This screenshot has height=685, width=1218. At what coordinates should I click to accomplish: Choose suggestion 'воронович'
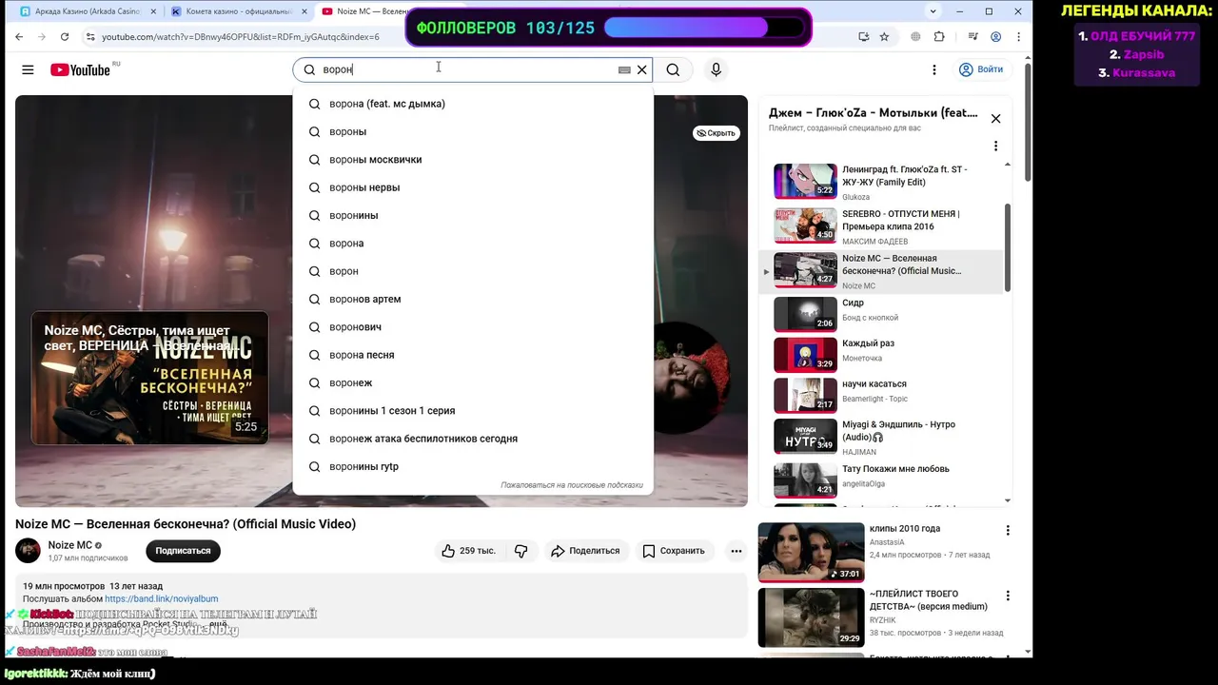point(473,327)
